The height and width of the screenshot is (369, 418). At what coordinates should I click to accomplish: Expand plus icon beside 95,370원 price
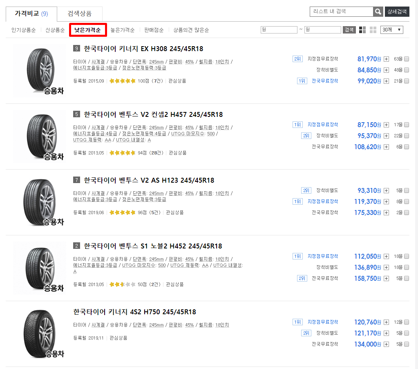coord(386,136)
